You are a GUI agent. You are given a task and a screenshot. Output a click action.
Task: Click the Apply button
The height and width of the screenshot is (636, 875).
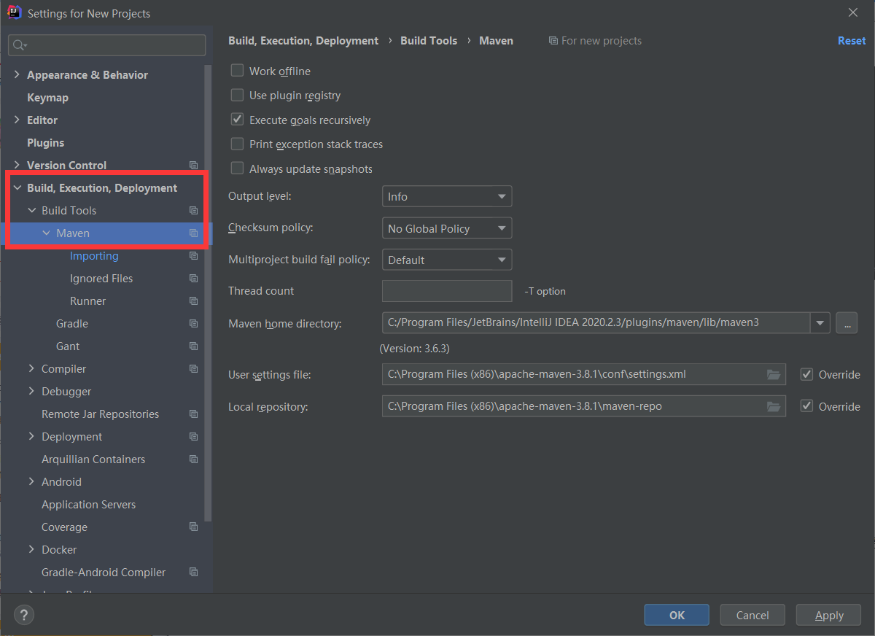pos(828,615)
